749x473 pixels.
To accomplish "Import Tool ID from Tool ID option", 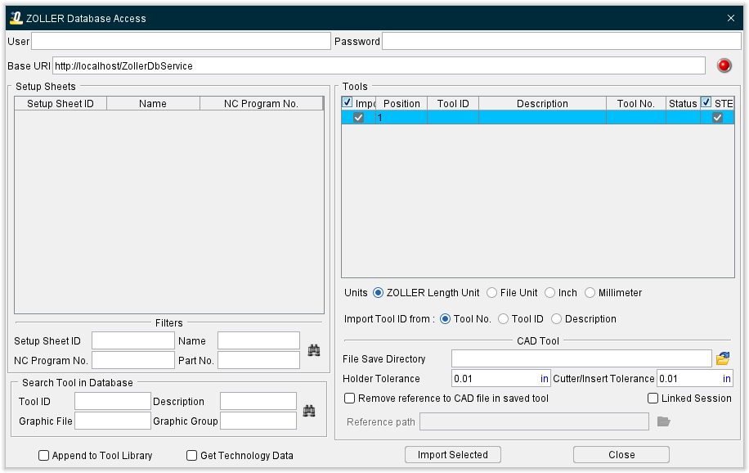I will (503, 319).
